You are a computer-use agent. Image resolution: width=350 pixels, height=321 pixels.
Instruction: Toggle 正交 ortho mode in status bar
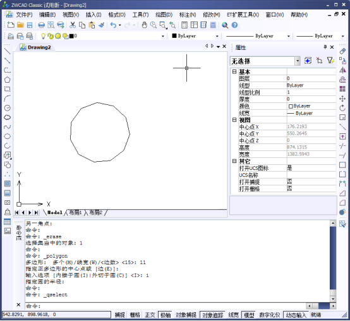150,315
